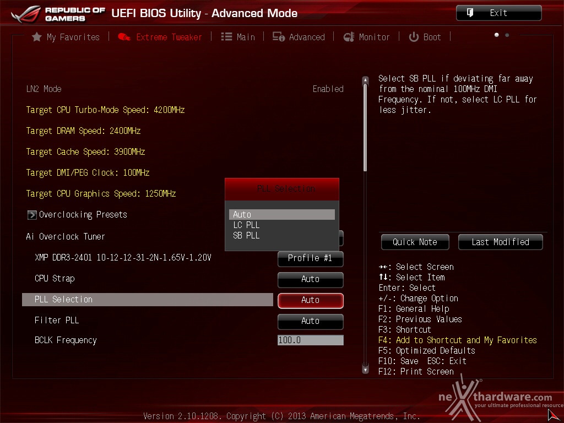Click Target CPU Turbo-Mode Speed: 4200MHz
The width and height of the screenshot is (564, 423).
coord(105,110)
